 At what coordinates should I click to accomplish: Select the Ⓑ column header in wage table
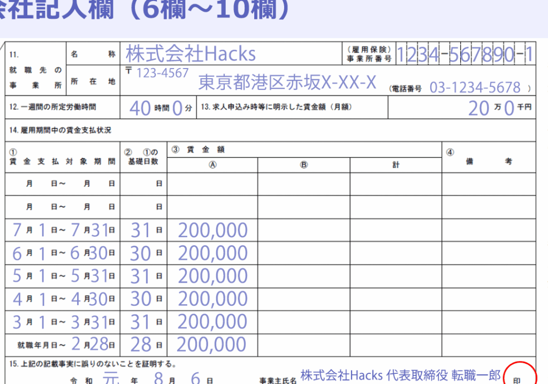pos(303,165)
